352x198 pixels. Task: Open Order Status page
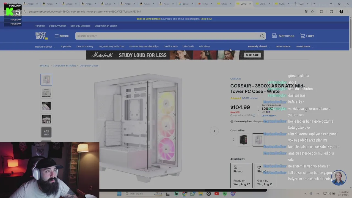point(283,46)
